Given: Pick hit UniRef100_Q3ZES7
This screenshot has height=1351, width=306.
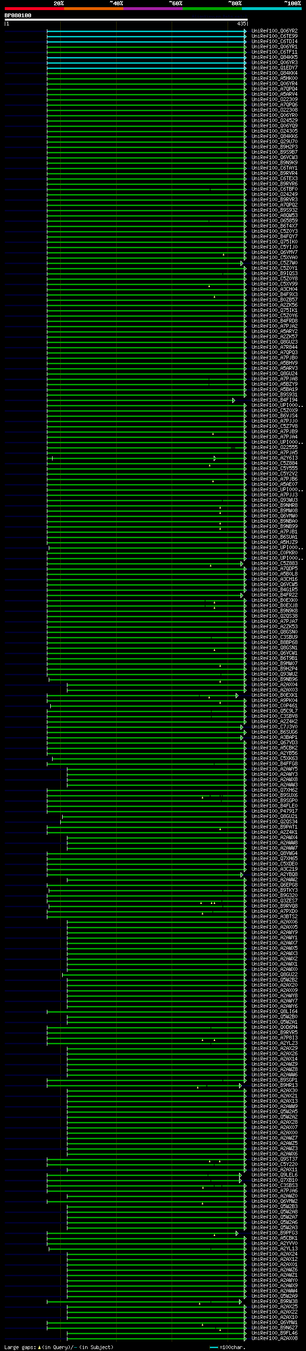Looking at the screenshot, I should click(x=274, y=901).
